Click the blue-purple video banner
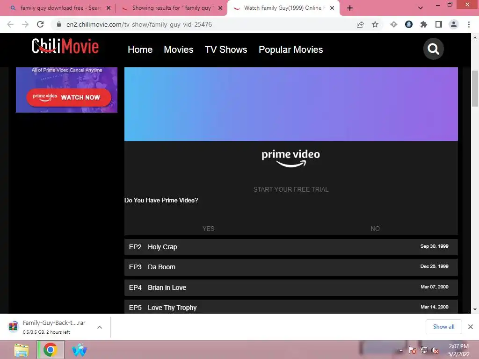 pos(291,104)
